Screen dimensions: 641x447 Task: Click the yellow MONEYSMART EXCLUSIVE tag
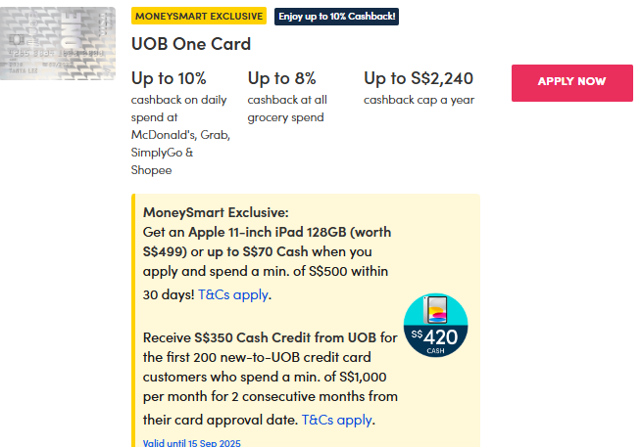click(x=199, y=17)
